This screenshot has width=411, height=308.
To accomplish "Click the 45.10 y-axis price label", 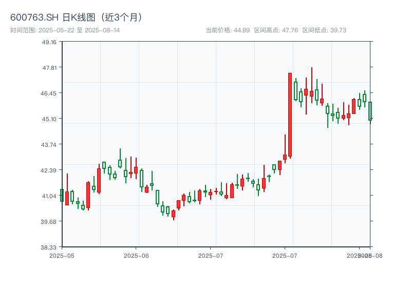I will point(49,119).
